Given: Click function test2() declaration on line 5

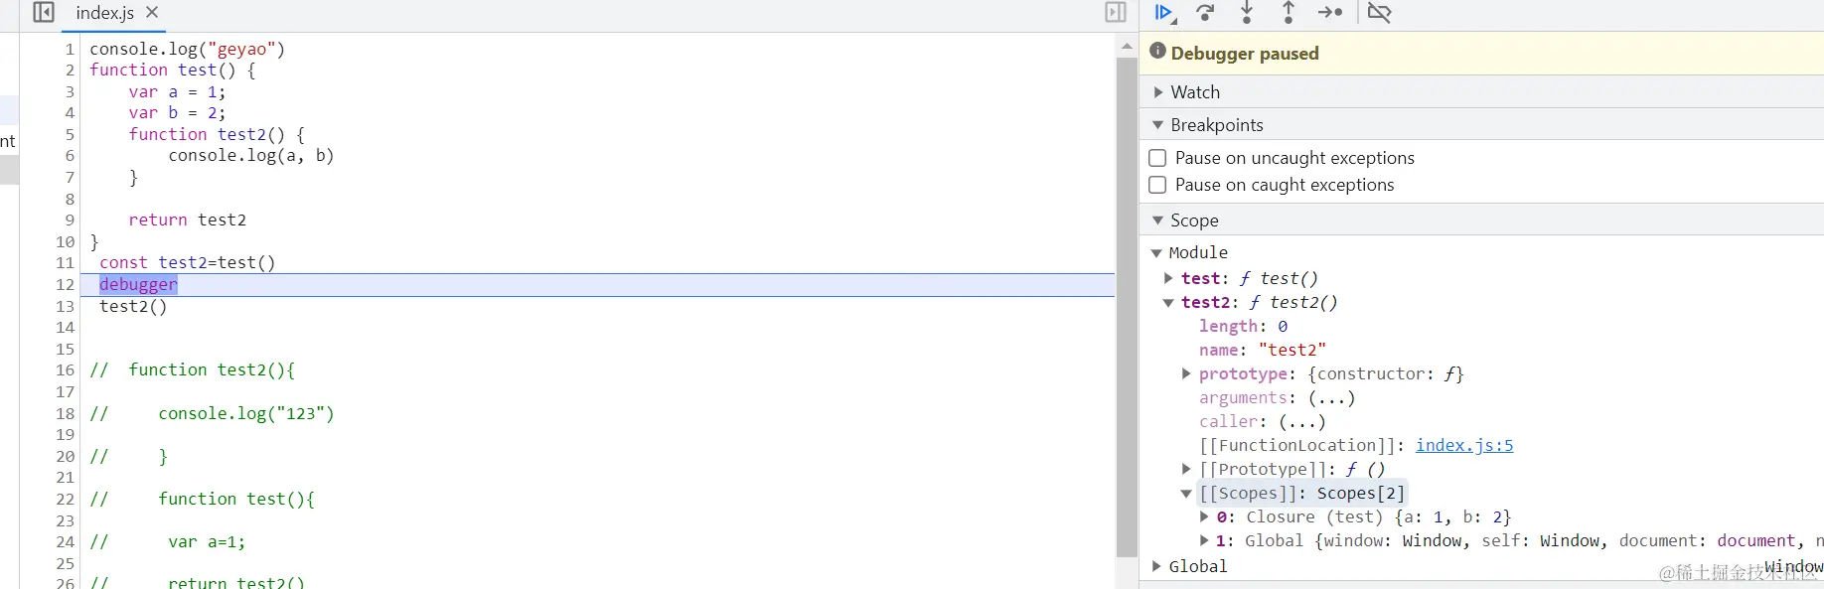Looking at the screenshot, I should pyautogui.click(x=217, y=134).
